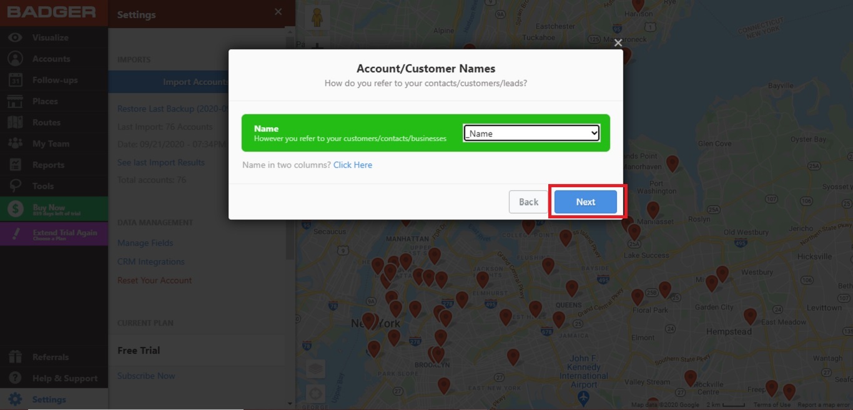Click the Places store icon
Screen dimensions: 853x410
(x=15, y=101)
